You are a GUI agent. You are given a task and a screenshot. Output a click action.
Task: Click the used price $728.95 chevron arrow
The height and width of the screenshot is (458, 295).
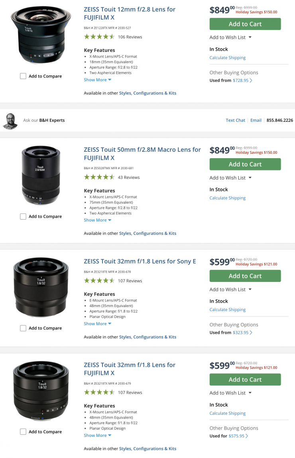[251, 80]
